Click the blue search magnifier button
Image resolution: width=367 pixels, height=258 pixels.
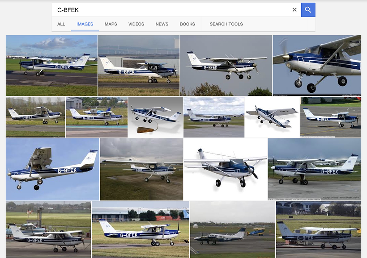click(308, 10)
